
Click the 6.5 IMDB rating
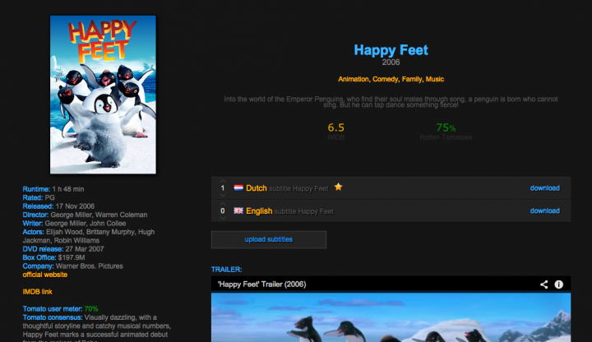click(x=336, y=127)
